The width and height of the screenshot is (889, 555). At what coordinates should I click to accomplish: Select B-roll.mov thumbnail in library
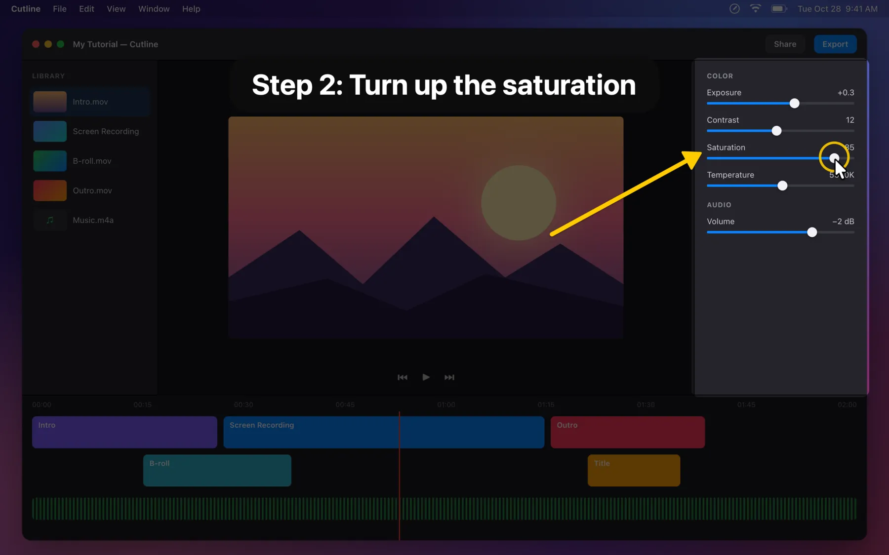50,161
